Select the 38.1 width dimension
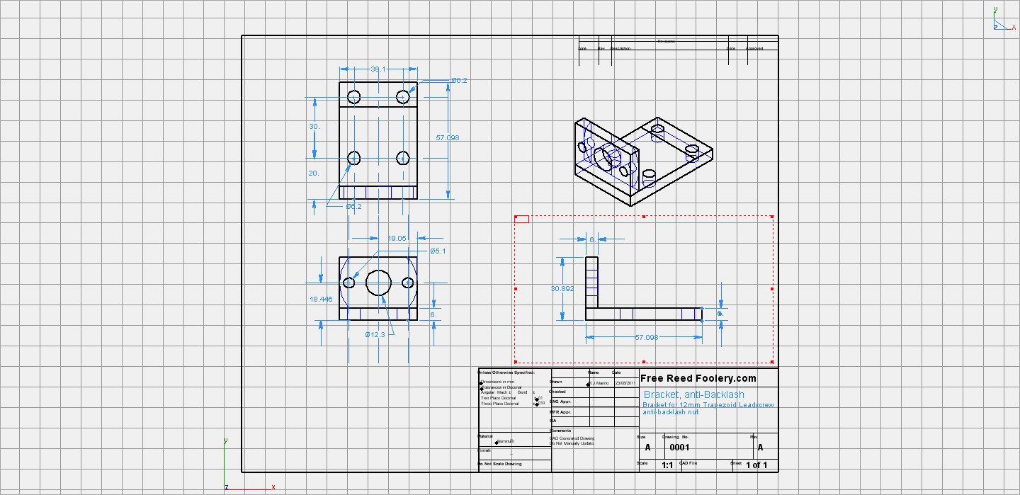The image size is (1020, 495). click(378, 69)
